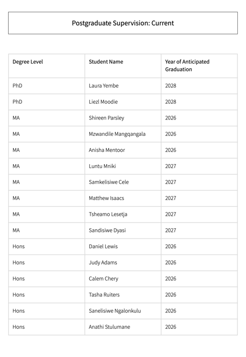This screenshot has height=357, width=246.
Task: Click the Sandisiwe Dyasi entry
Action: (107, 230)
